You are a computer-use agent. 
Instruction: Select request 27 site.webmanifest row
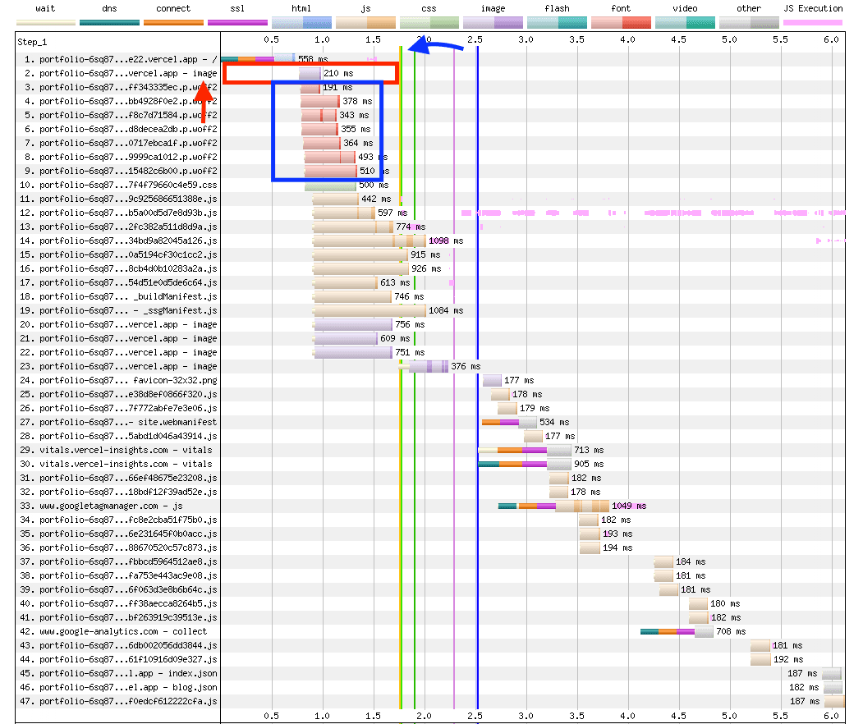point(128,422)
